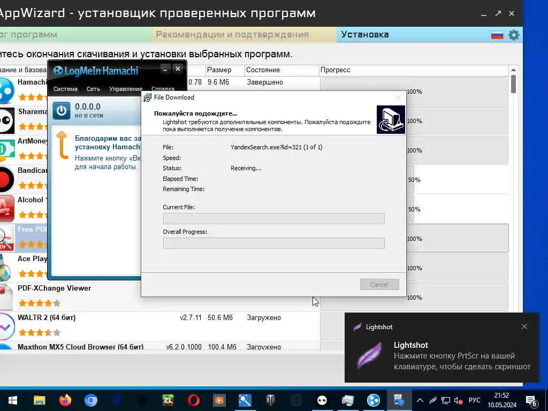Click Lightshot feather in system tray
The width and height of the screenshot is (548, 411).
coord(432,400)
